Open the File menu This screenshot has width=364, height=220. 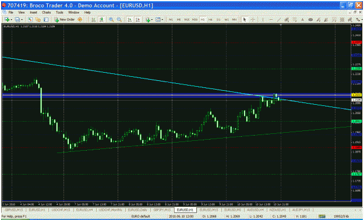click(11, 13)
